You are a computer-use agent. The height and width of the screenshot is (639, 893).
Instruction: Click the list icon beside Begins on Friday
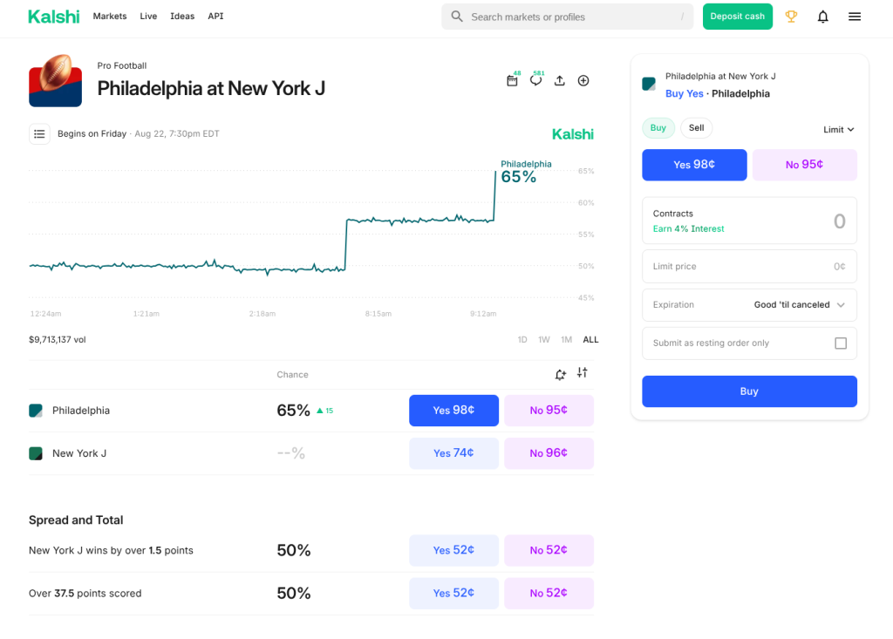[x=39, y=134]
